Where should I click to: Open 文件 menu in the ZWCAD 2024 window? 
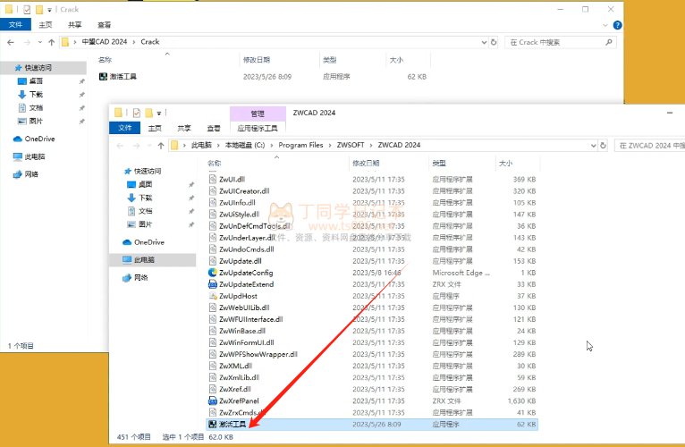pos(124,128)
